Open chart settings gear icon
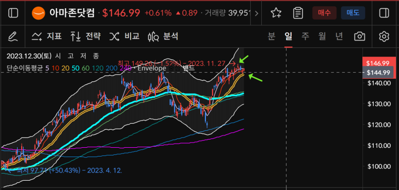The image size is (399, 190). click(x=384, y=37)
